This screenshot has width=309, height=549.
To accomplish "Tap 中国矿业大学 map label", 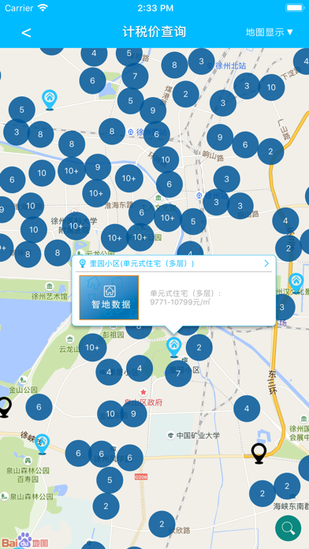I will 198,435.
